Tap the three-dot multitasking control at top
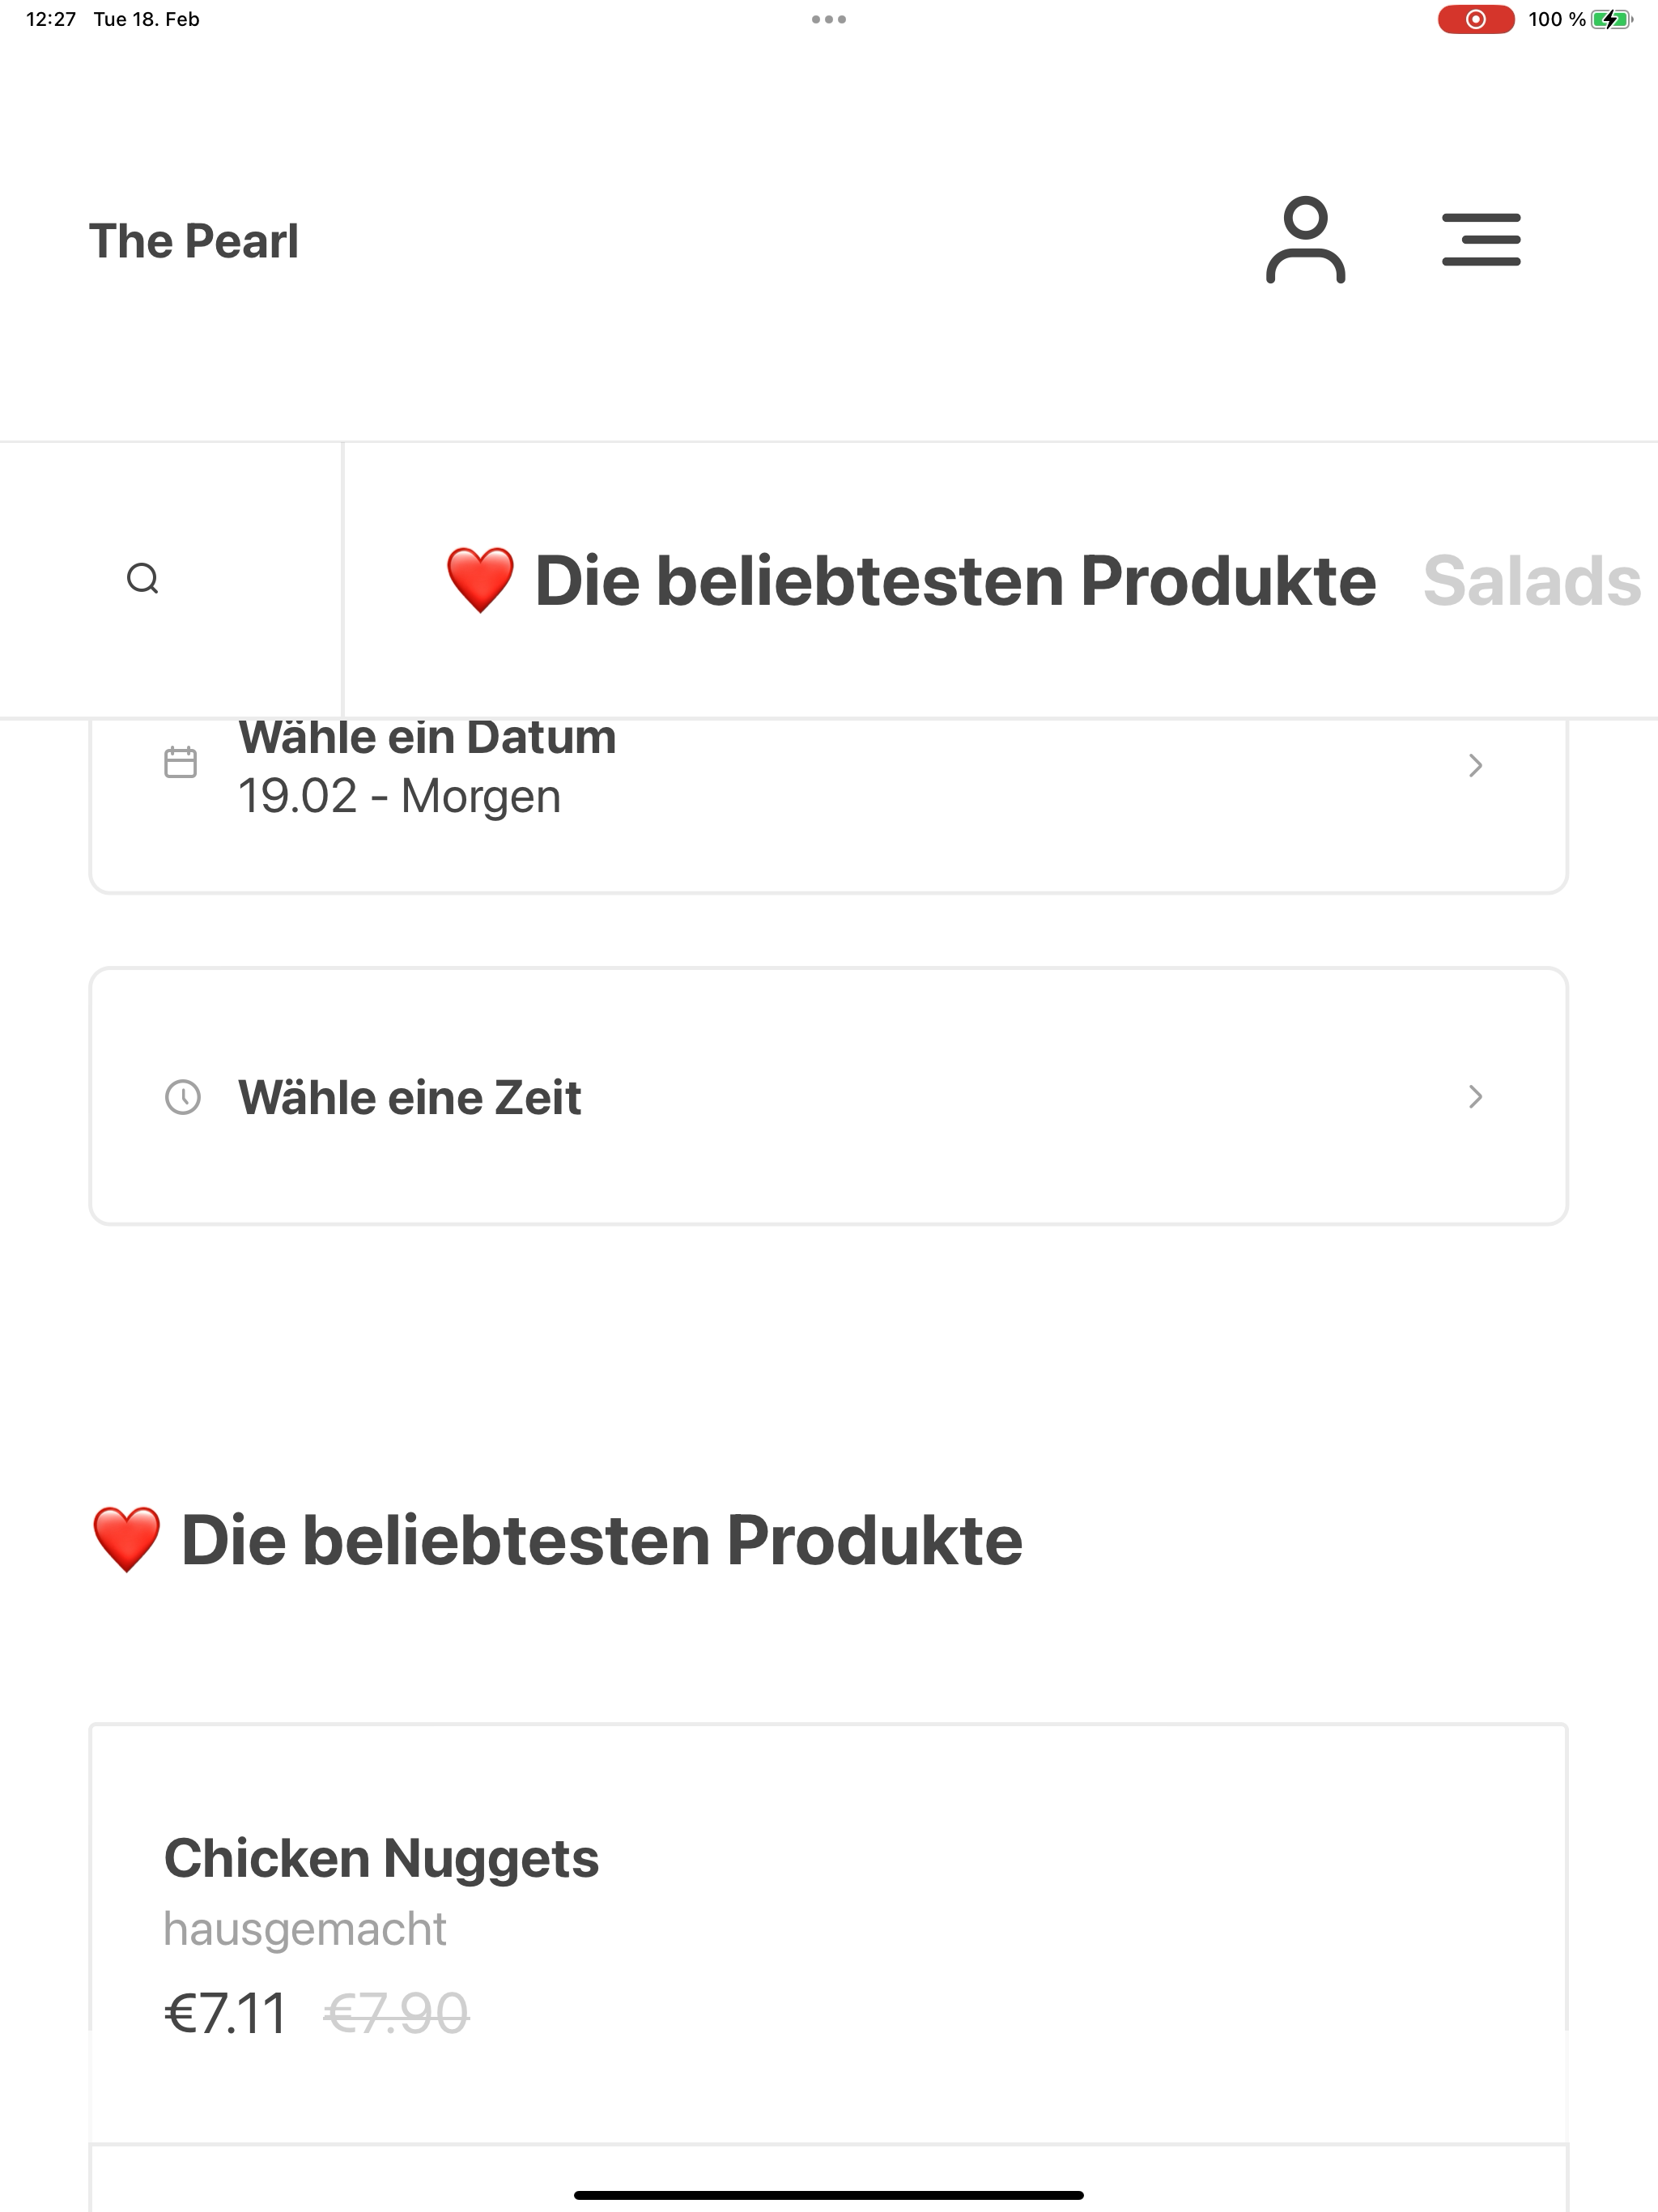The height and width of the screenshot is (2212, 1658). click(828, 19)
